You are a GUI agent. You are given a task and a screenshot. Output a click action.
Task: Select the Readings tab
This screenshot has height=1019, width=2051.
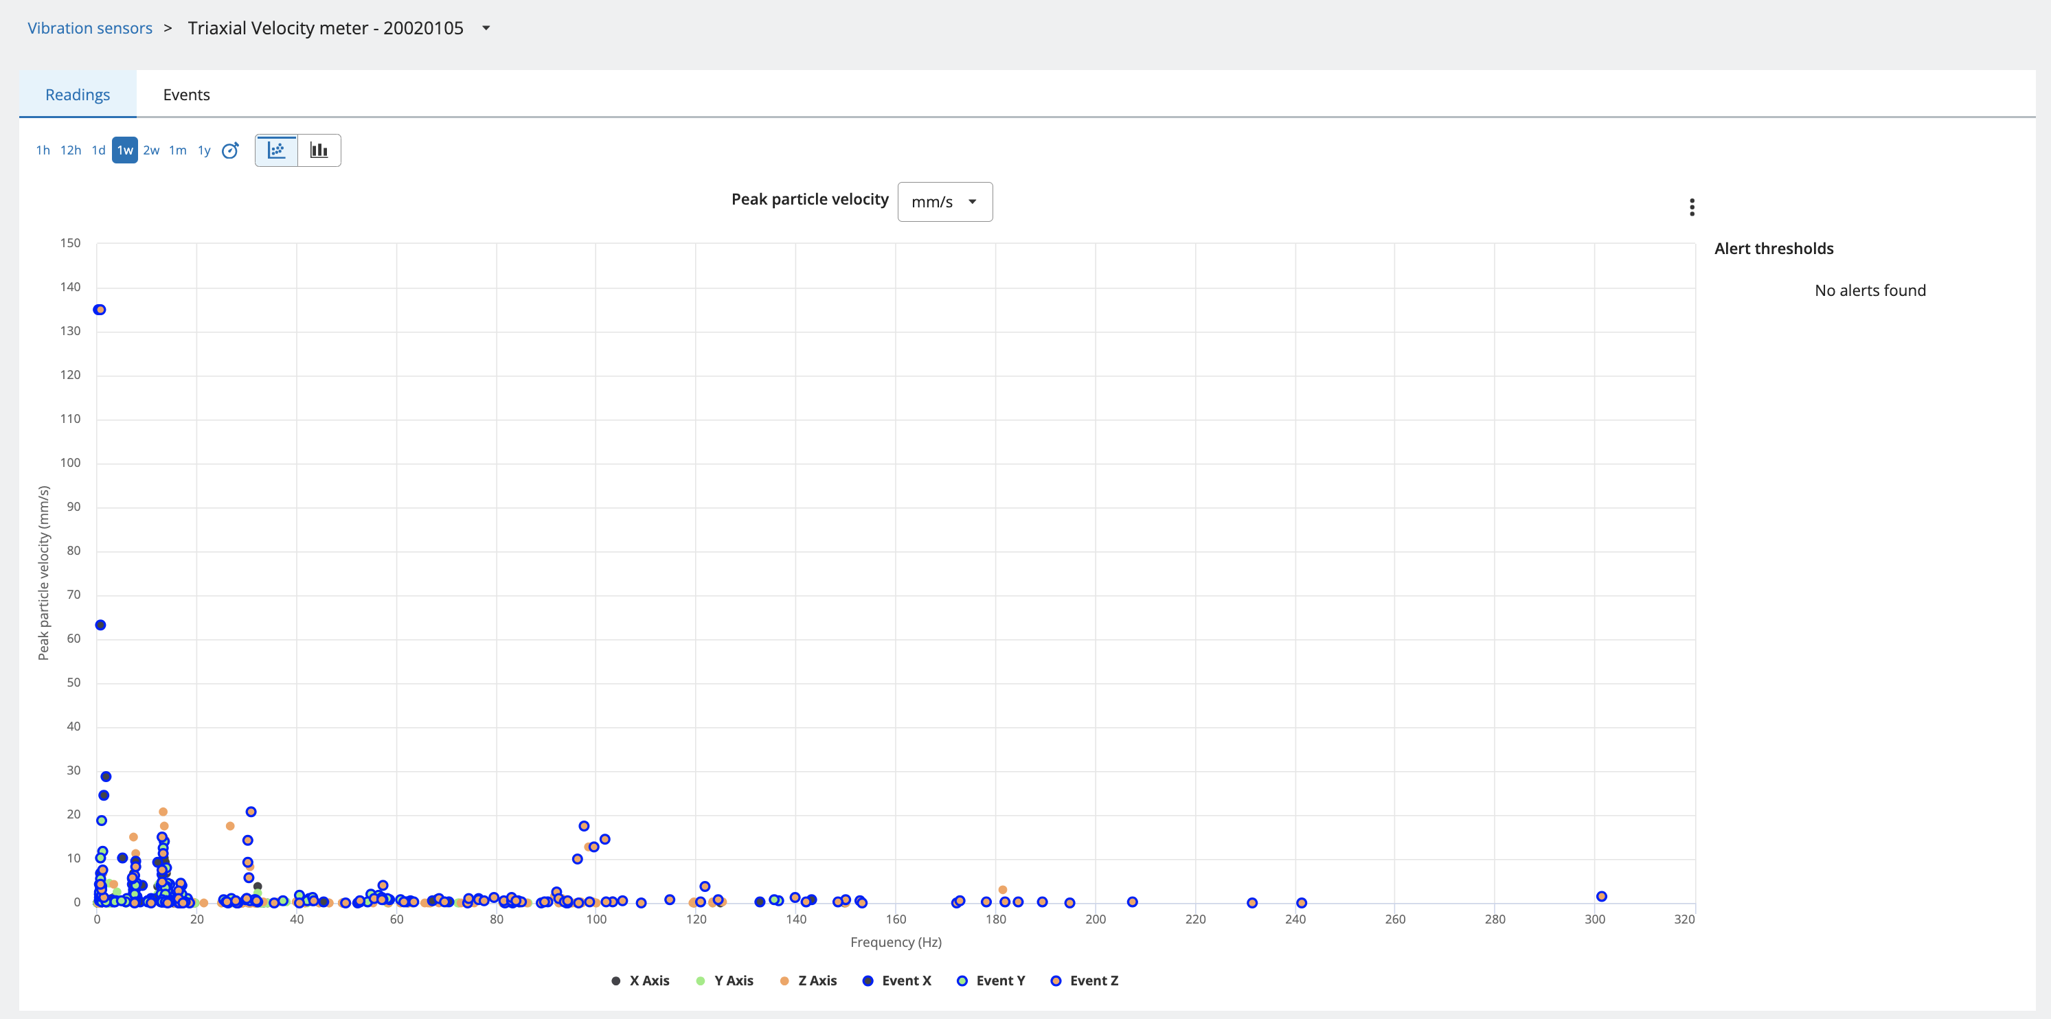click(x=77, y=95)
